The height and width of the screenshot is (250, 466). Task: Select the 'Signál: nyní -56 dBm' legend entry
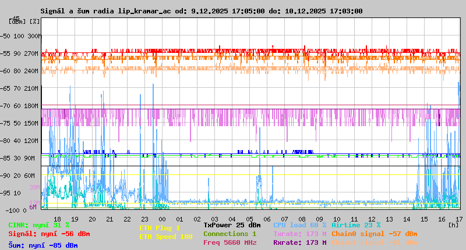[49, 234]
